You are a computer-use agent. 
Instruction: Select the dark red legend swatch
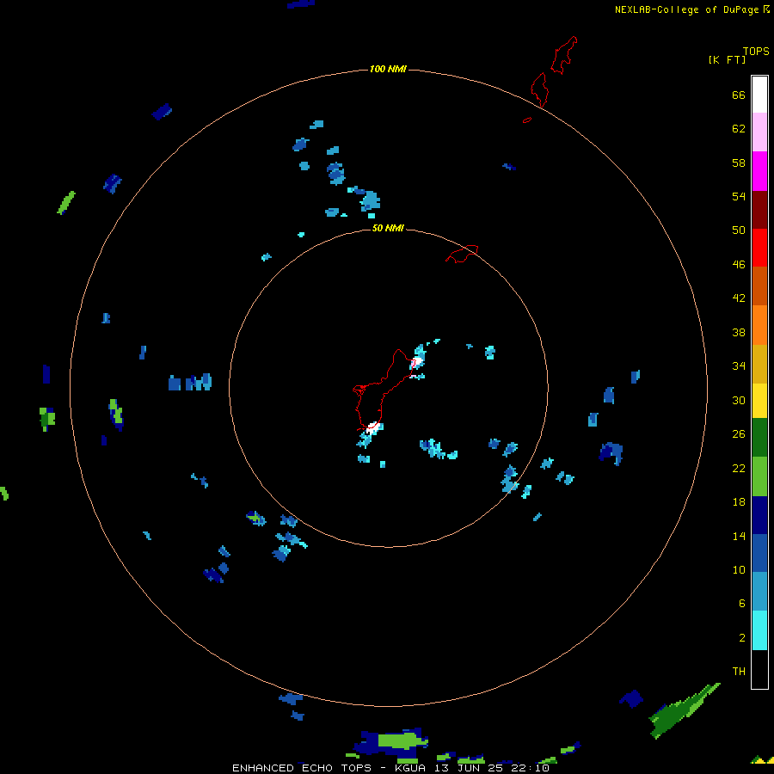(x=759, y=210)
